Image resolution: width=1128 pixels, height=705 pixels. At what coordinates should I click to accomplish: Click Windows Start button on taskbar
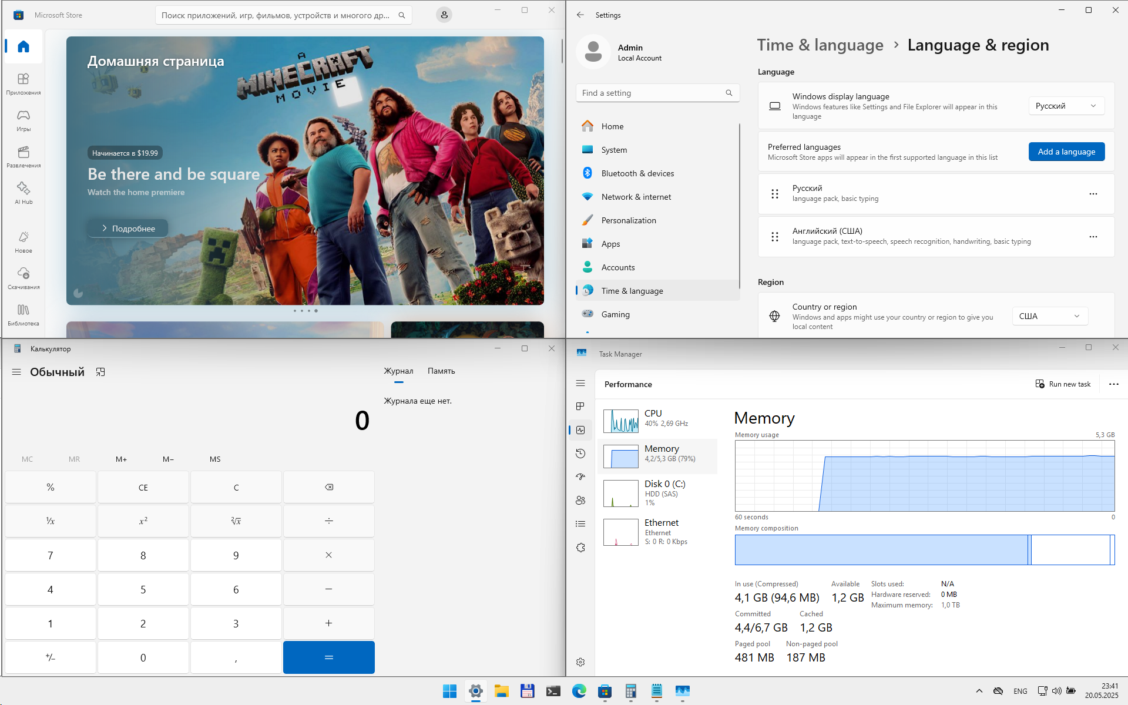coord(449,691)
